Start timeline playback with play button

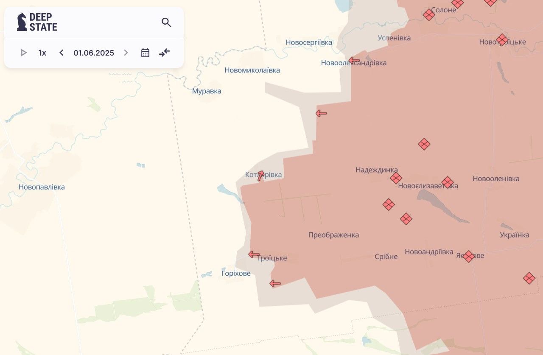click(24, 53)
